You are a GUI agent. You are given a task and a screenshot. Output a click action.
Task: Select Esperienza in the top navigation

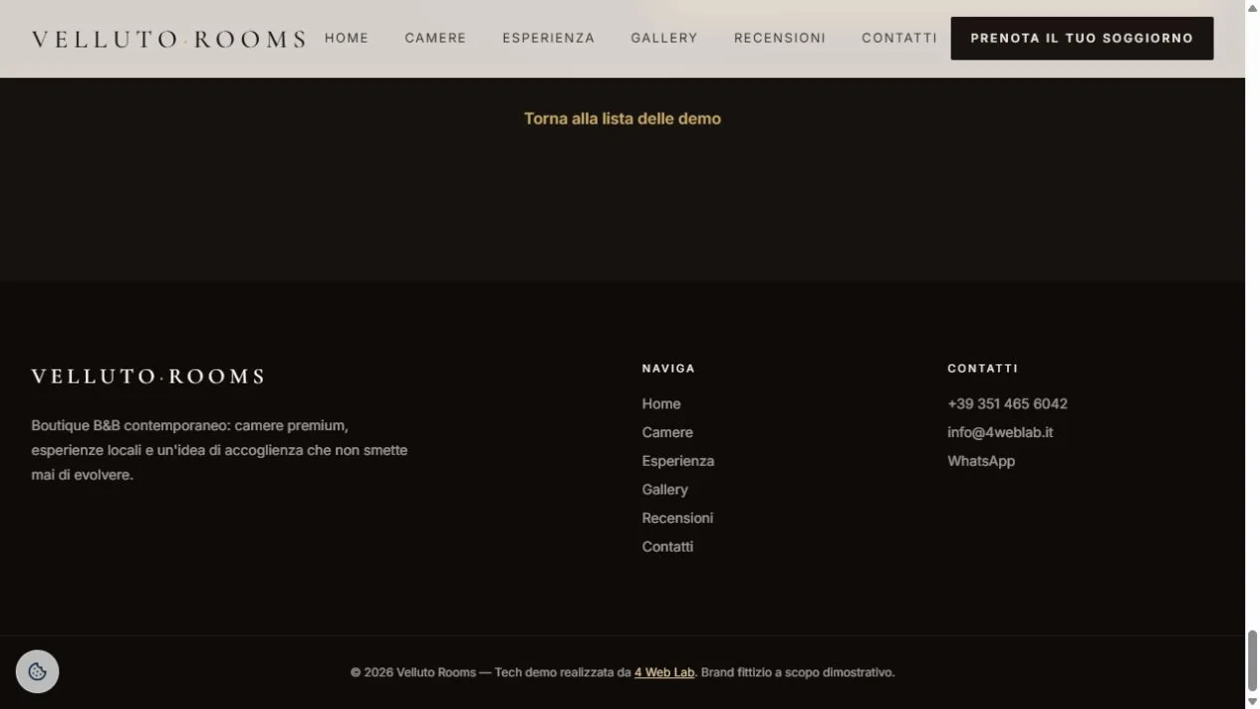tap(549, 38)
